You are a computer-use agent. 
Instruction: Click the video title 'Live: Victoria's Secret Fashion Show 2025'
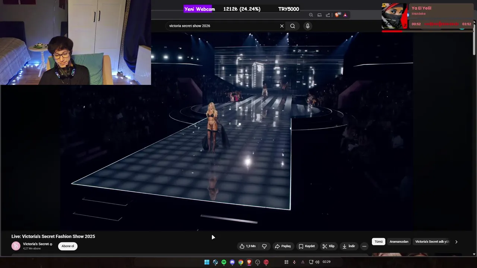point(53,236)
